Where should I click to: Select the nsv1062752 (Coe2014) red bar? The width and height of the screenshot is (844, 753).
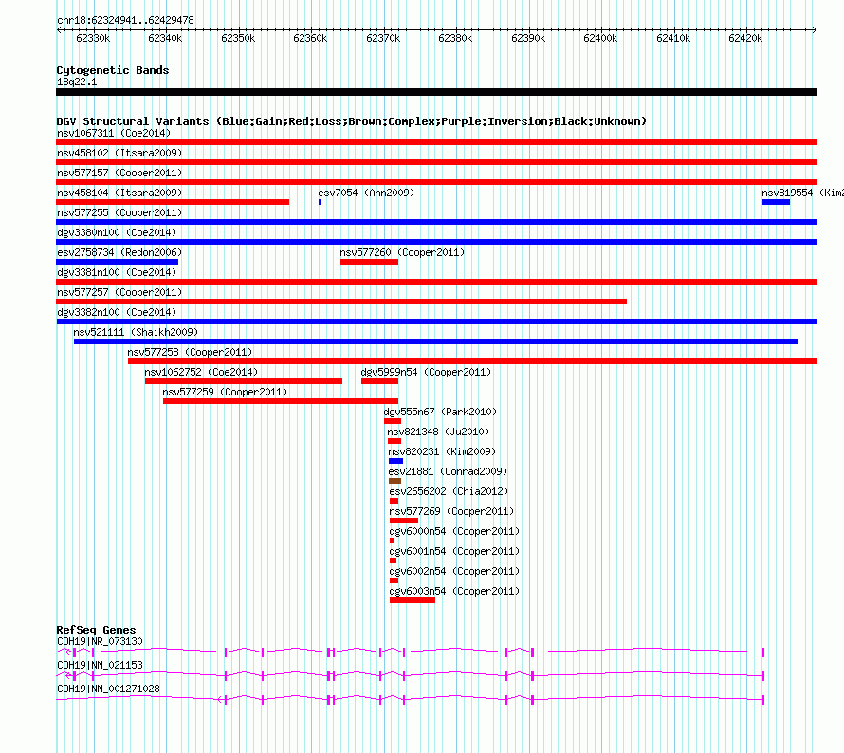tap(244, 381)
